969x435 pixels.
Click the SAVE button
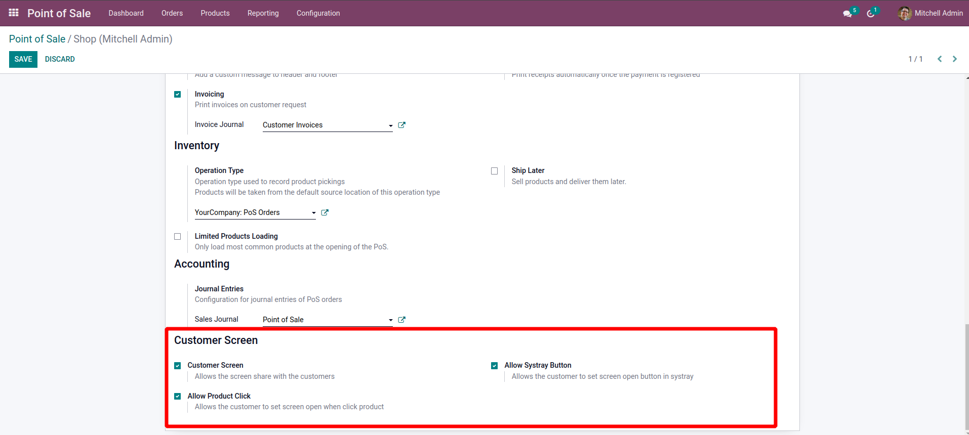pos(23,59)
